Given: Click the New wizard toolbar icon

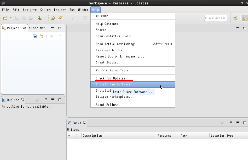Looking at the screenshot, I should click(x=5, y=18).
